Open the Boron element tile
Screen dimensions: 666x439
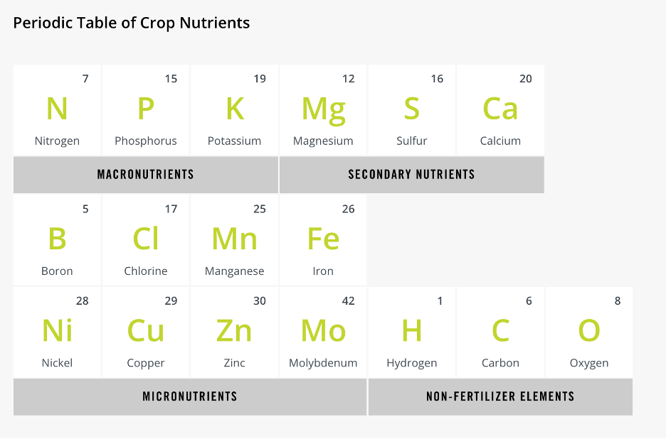click(x=57, y=240)
